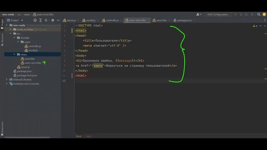Click the horizontal scrollbar under Project tree
This screenshot has height=150, width=267.
[27, 137]
